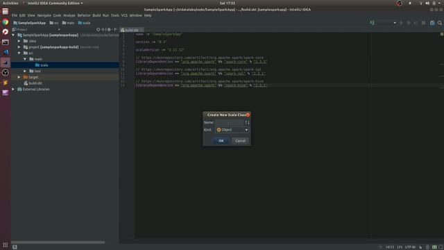
Task: Click the Debug bug icon in toolbar
Action: coord(409,23)
